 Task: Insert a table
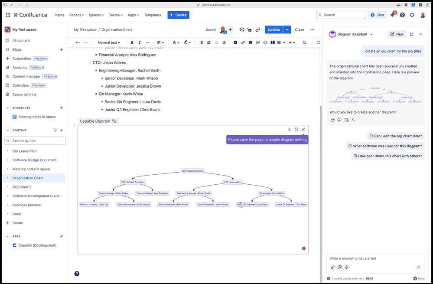[x=279, y=42]
